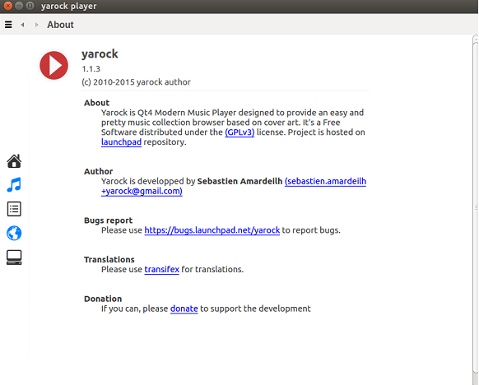This screenshot has height=385, width=479.
Task: Maximize the yarock player window
Action: (30, 6)
